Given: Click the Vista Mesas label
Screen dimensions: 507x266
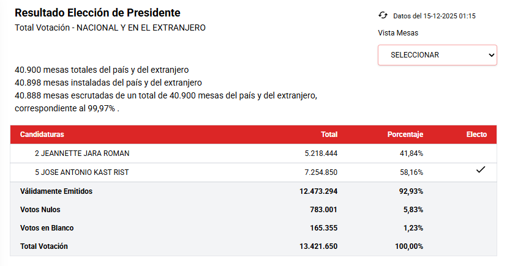Looking at the screenshot, I should (398, 33).
